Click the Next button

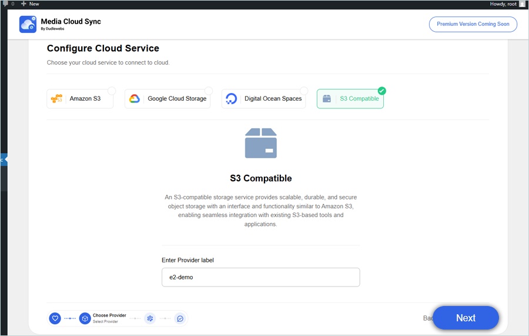click(466, 318)
